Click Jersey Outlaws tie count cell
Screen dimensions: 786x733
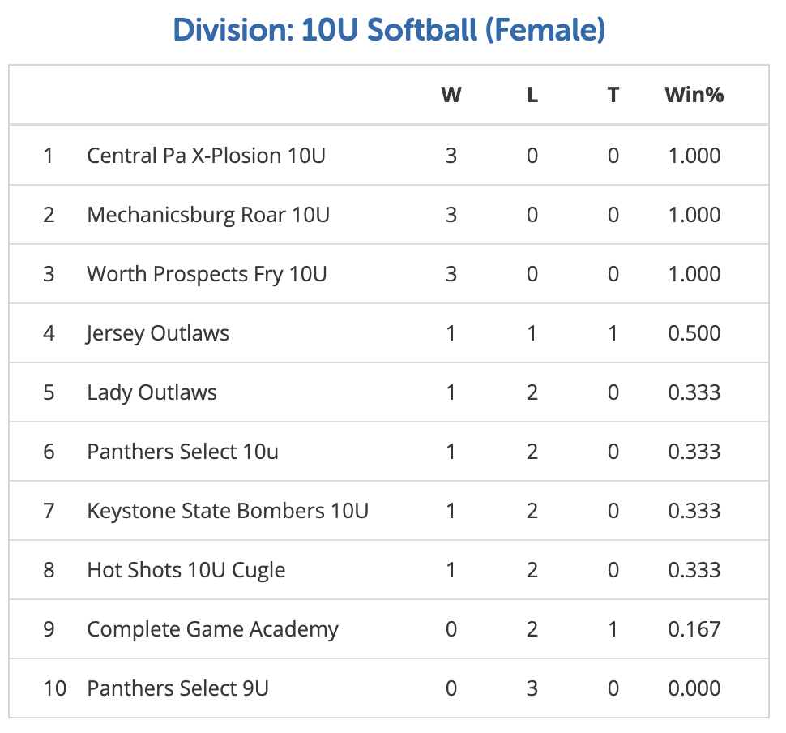(613, 333)
